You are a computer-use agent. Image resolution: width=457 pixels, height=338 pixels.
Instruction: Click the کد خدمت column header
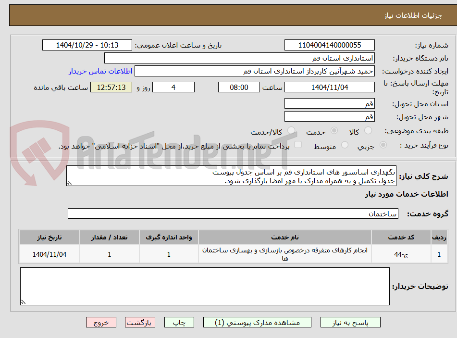401,238
